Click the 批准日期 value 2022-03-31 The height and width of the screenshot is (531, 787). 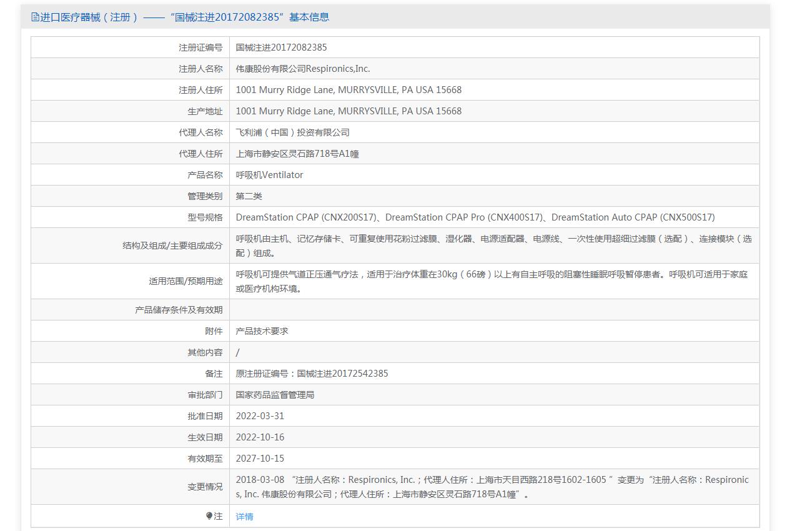point(260,416)
